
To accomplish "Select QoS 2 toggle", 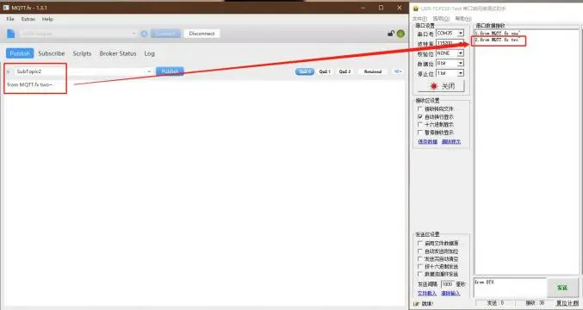I will pyautogui.click(x=344, y=71).
